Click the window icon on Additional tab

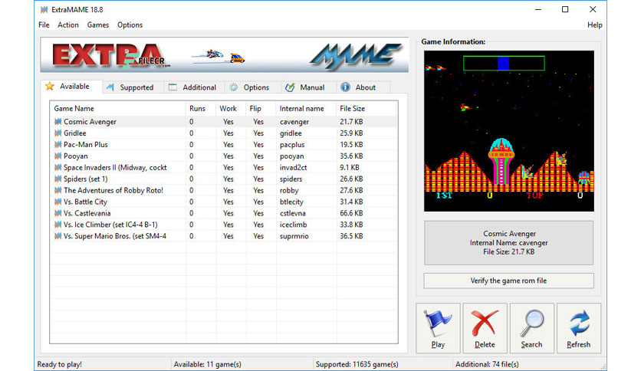tap(173, 87)
